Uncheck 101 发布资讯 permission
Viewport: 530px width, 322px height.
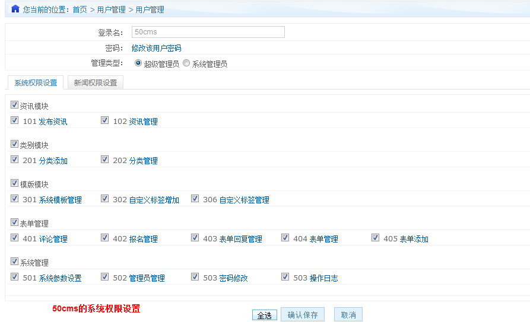point(14,120)
